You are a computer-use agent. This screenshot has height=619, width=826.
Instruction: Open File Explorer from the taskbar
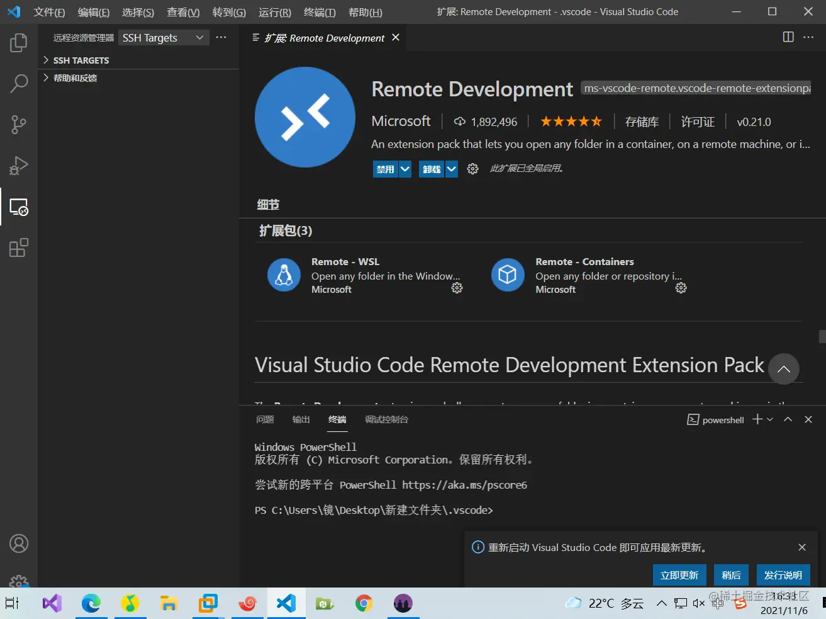(x=169, y=603)
